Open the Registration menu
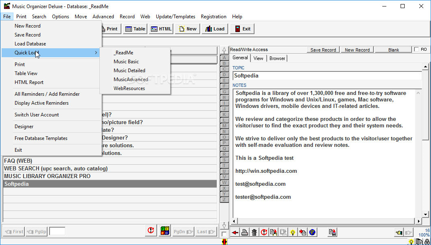 tap(213, 17)
